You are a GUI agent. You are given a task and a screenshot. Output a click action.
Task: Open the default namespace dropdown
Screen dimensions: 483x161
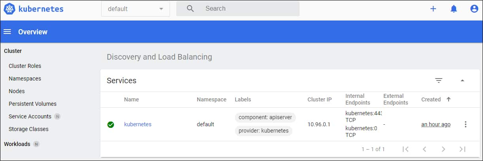(136, 9)
